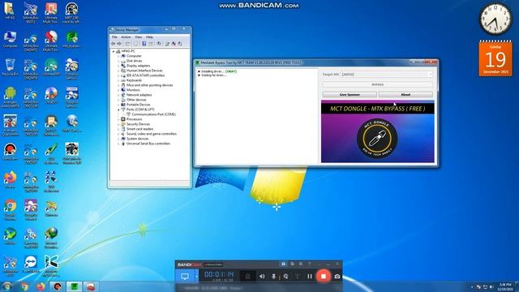Collapse the Ports (COM & LPT) node

[118, 109]
